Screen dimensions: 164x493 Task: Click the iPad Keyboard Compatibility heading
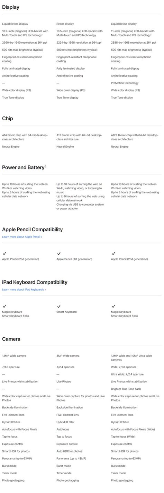pyautogui.click(x=34, y=282)
